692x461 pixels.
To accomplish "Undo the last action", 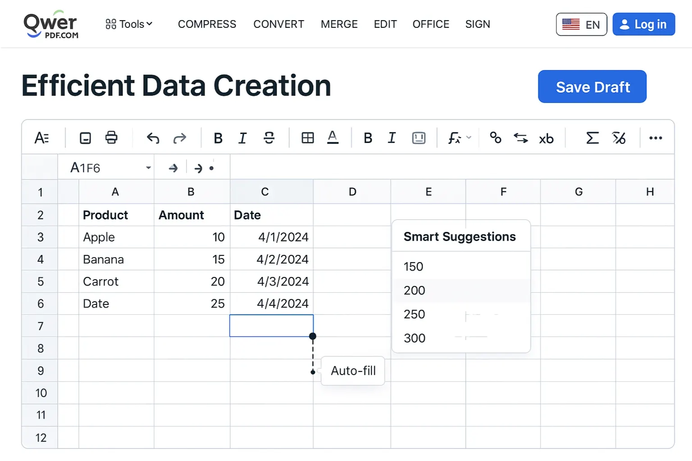I will 153,138.
